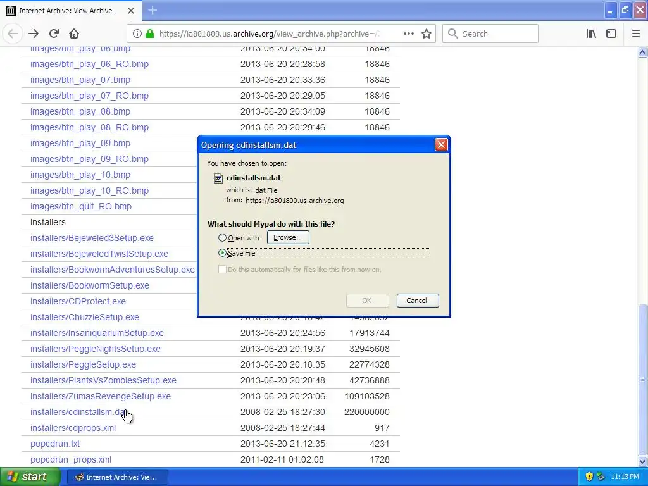Download installers/CDProtect.exe
Image resolution: width=648 pixels, height=486 pixels.
coord(78,301)
